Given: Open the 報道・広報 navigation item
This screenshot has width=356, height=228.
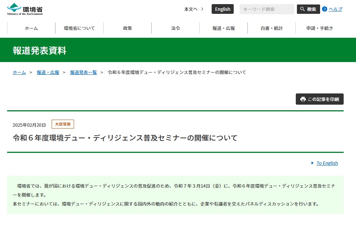Looking at the screenshot, I should point(224,28).
